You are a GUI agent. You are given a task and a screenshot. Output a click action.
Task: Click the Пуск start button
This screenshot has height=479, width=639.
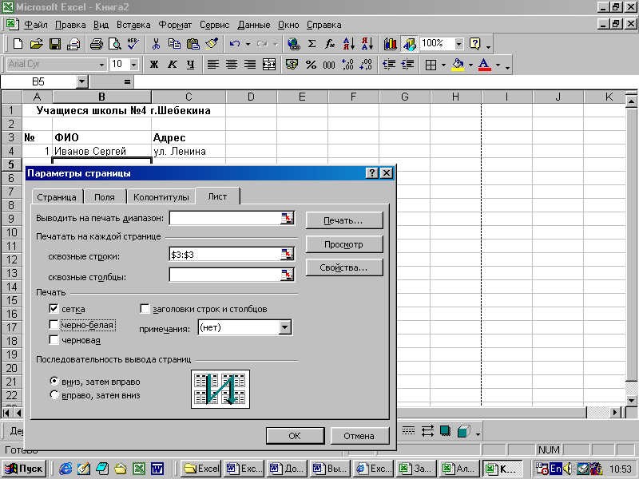coord(24,469)
